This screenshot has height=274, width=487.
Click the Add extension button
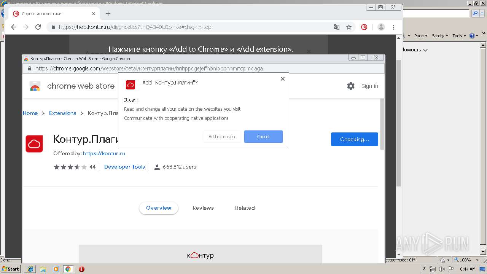222,137
